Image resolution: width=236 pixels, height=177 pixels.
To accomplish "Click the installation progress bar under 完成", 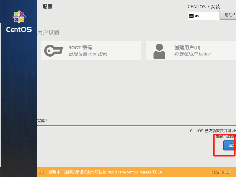I will (x=136, y=125).
